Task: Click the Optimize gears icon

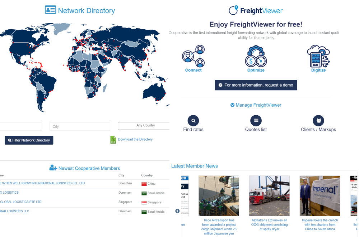Action: [x=256, y=55]
